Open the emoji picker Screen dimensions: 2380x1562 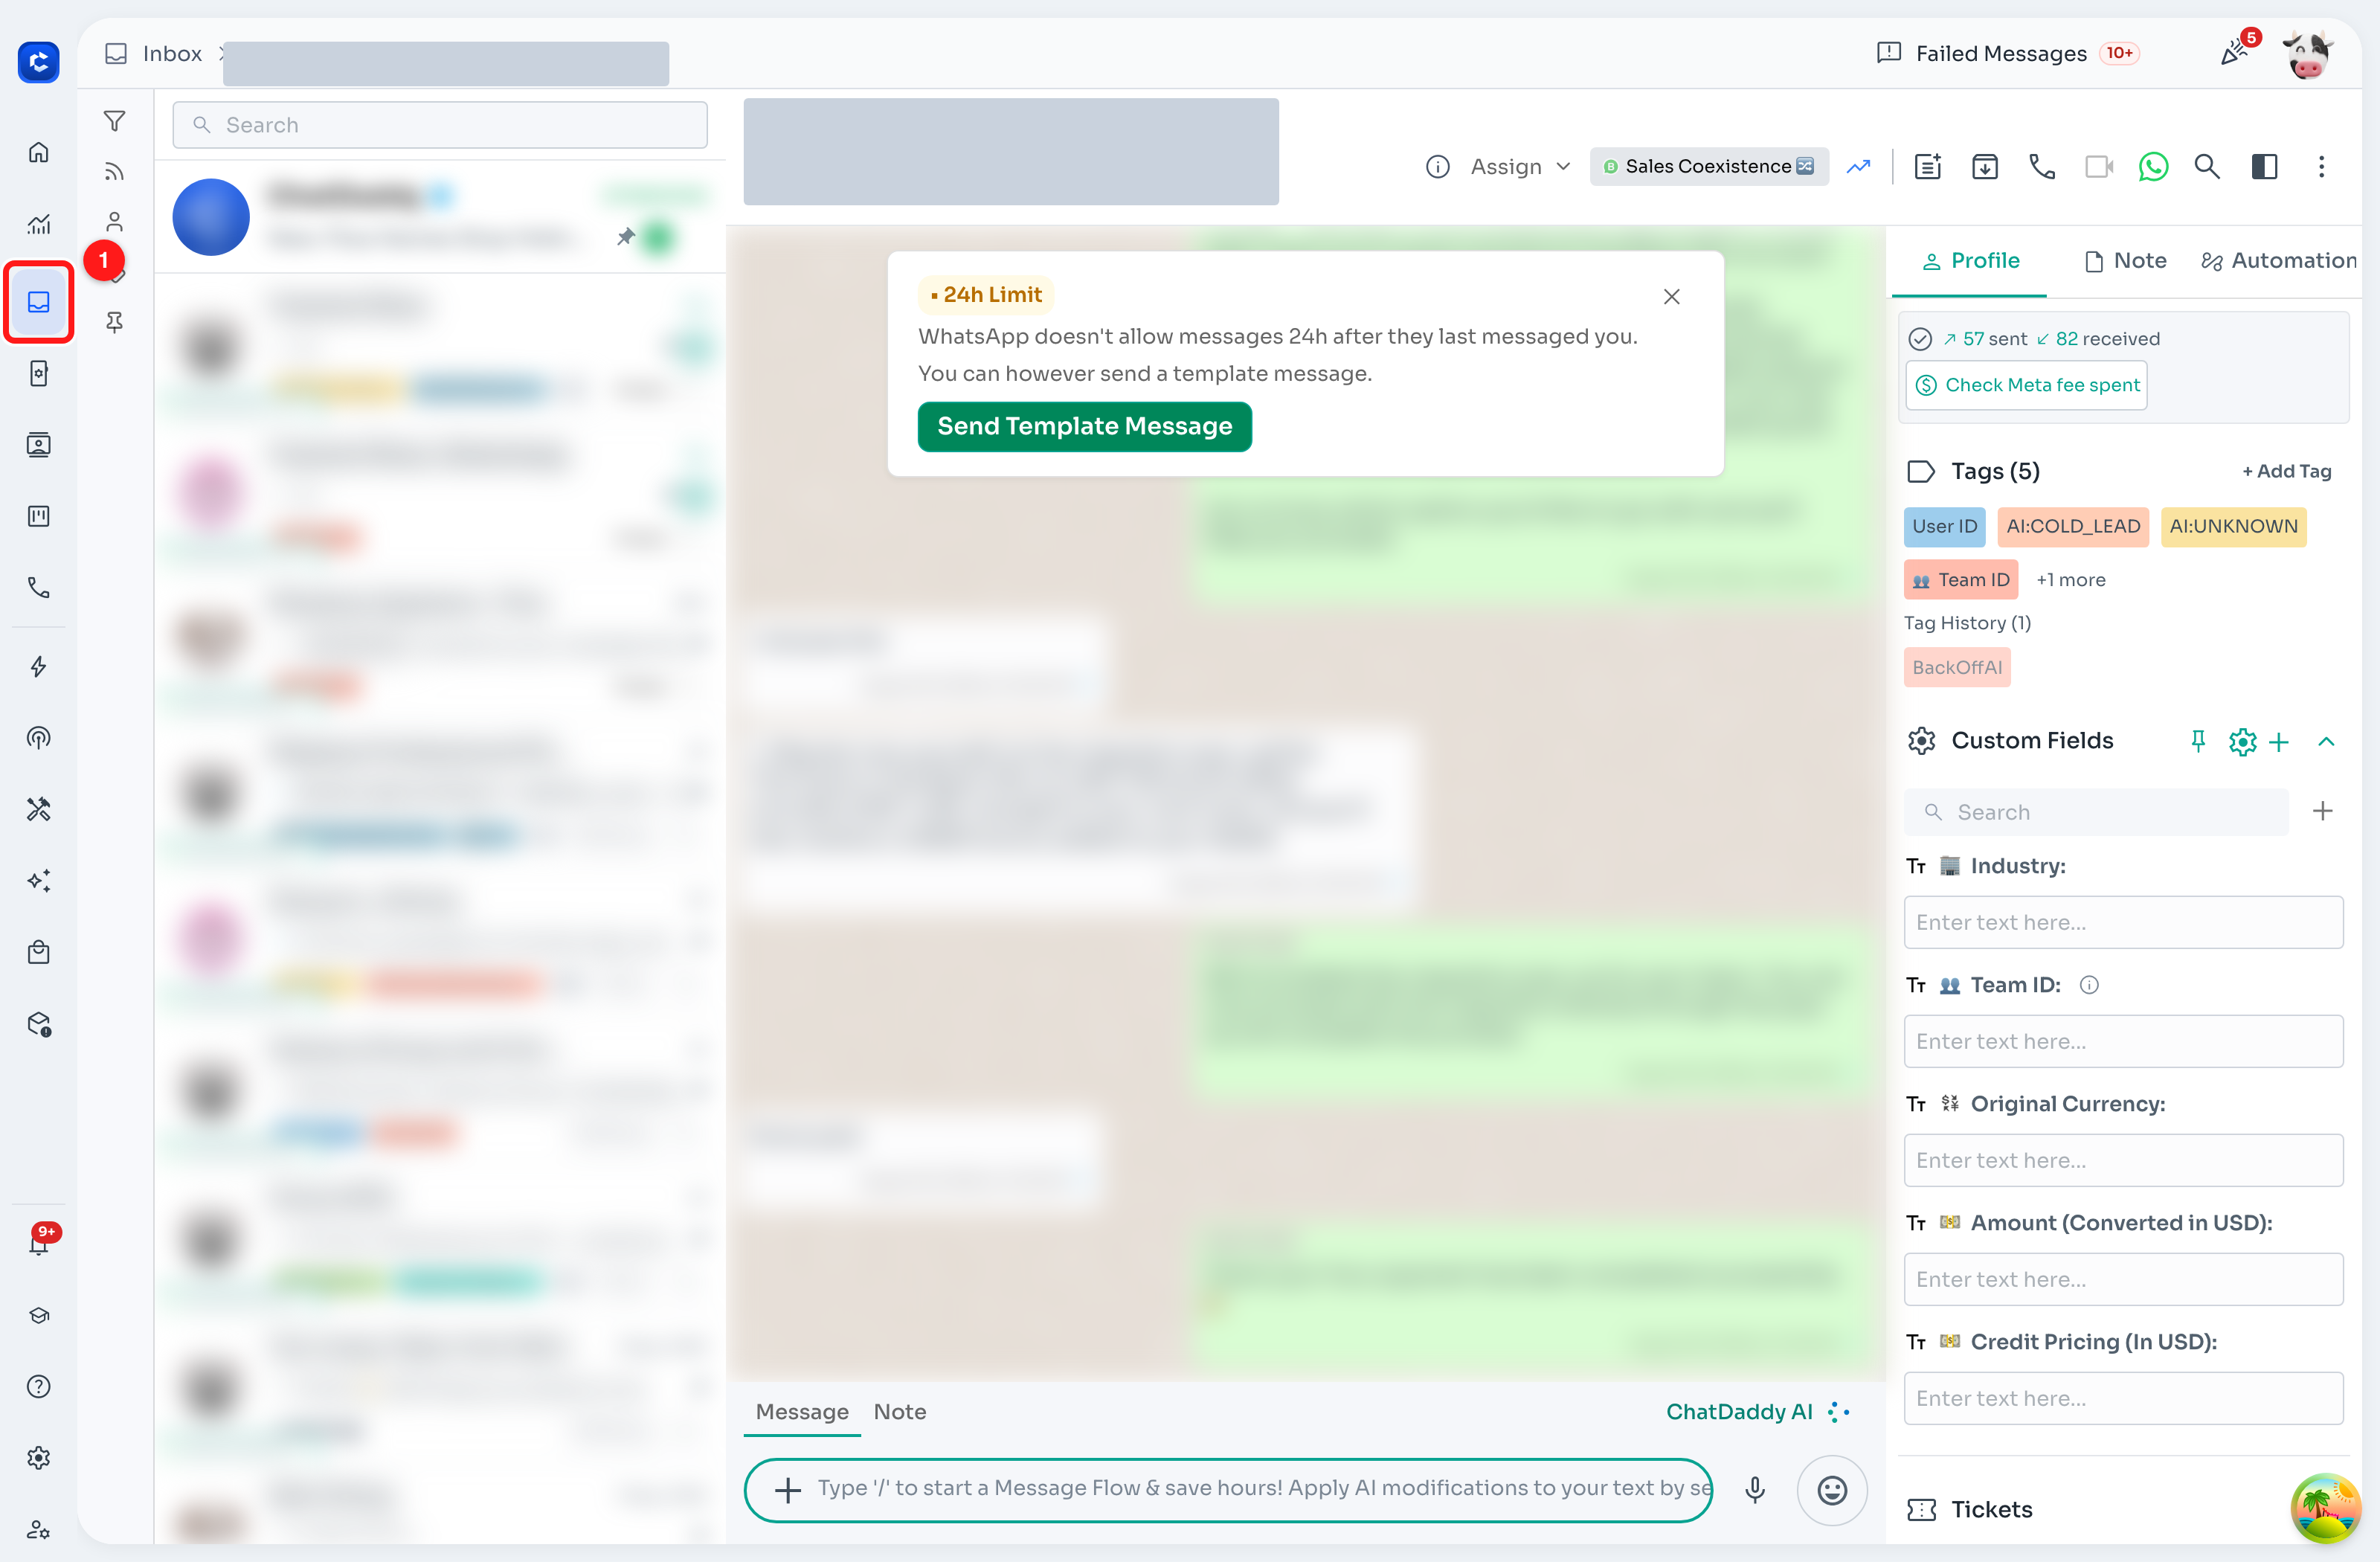(x=1832, y=1490)
